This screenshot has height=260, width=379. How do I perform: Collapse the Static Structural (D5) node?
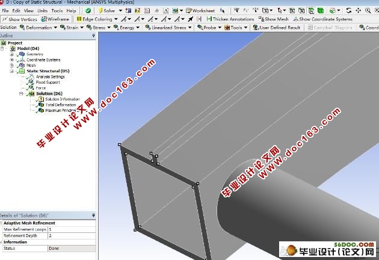(x=11, y=71)
